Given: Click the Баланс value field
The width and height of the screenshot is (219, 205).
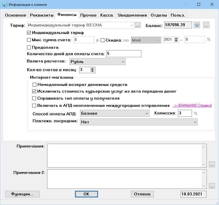Looking at the screenshot, I should click(178, 25).
